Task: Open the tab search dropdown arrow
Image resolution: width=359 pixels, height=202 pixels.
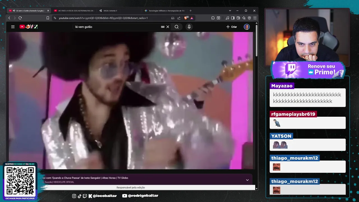Action: click(230, 11)
